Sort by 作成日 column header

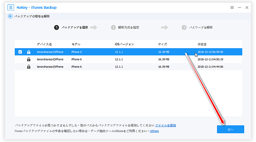(202, 44)
